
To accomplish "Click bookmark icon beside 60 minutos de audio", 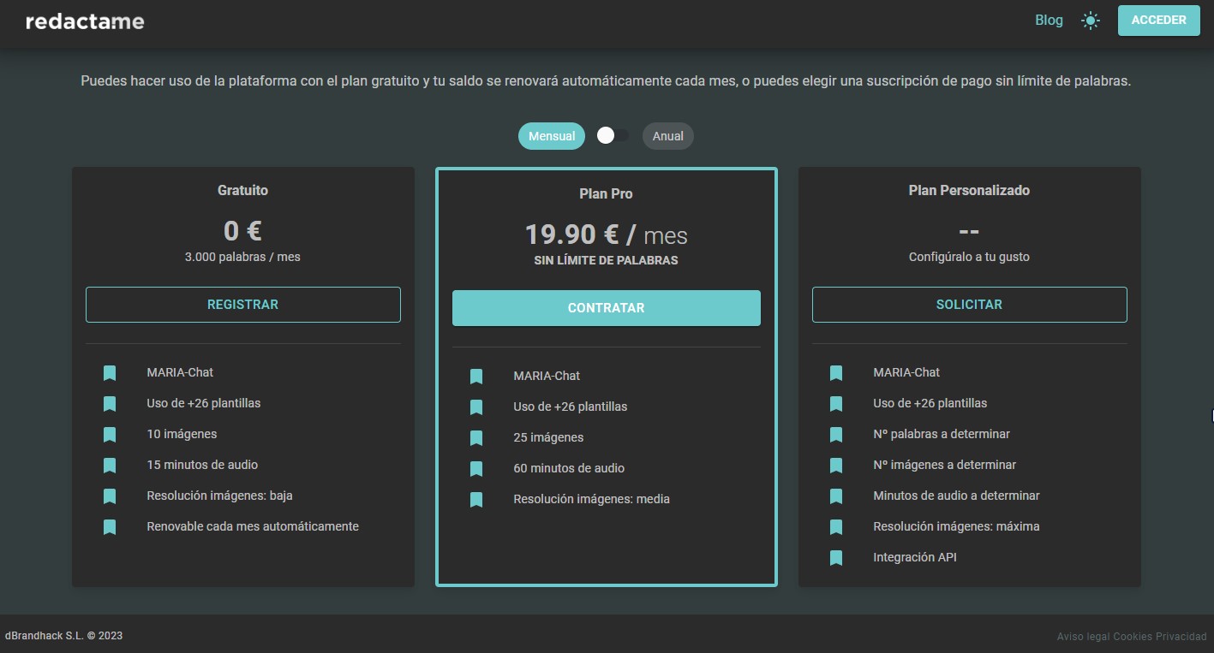I will click(x=476, y=469).
